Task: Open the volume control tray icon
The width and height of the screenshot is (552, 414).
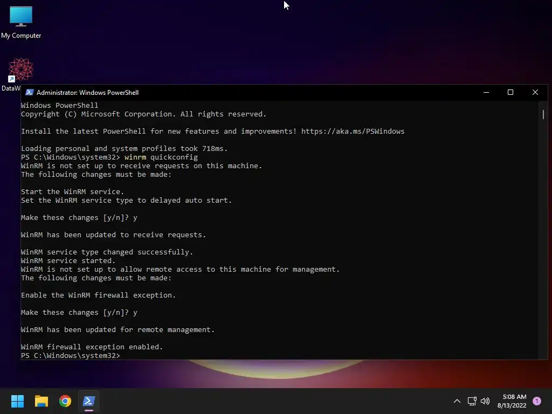Action: 485,401
